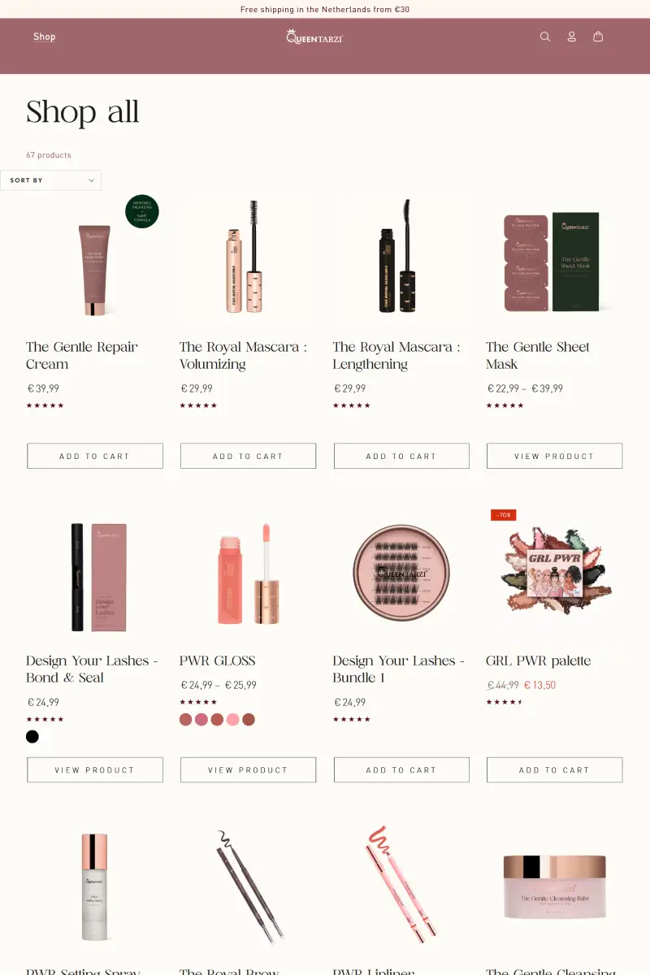650x975 pixels.
Task: Click the star rating under GRL PWR palette
Action: [x=504, y=702]
